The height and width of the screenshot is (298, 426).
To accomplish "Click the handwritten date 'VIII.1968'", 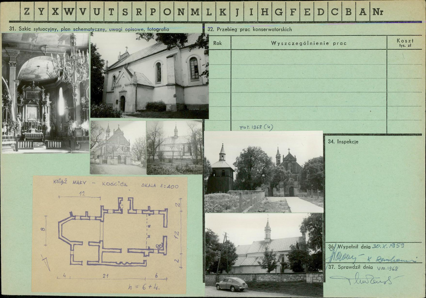I will coord(387,269).
